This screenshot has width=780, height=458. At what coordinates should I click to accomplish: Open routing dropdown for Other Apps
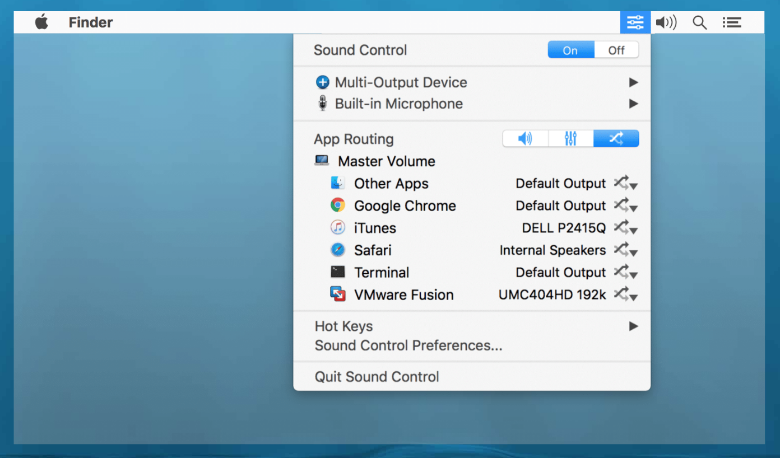(x=626, y=184)
